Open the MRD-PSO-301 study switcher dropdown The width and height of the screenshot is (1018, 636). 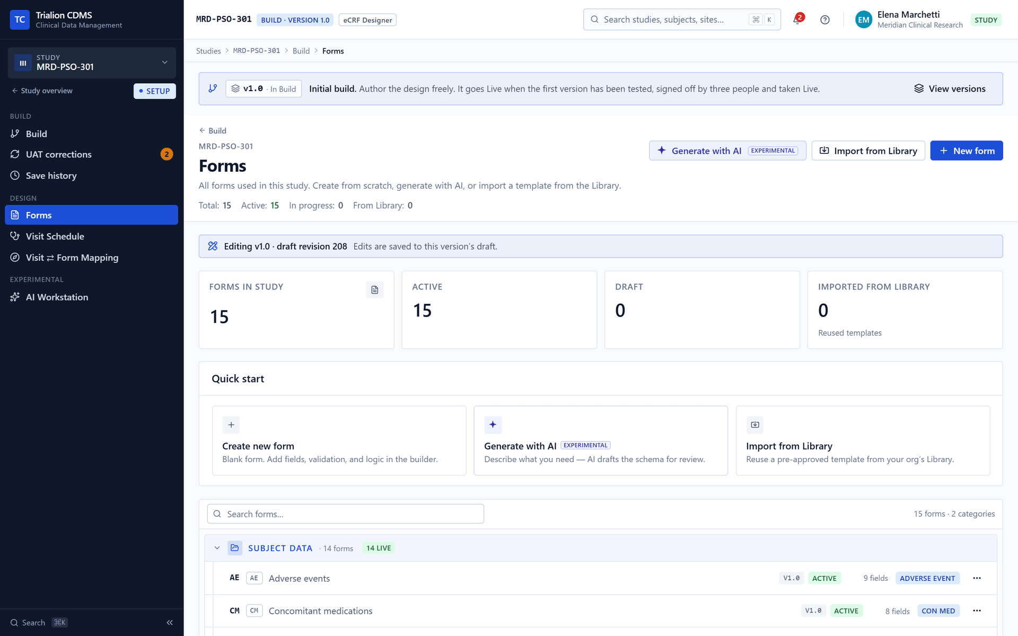pos(92,63)
